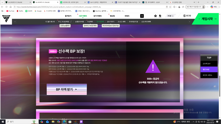Viewport: 221px width, 124px height.
Task: Open the black plus icon menu
Action: [142, 16]
